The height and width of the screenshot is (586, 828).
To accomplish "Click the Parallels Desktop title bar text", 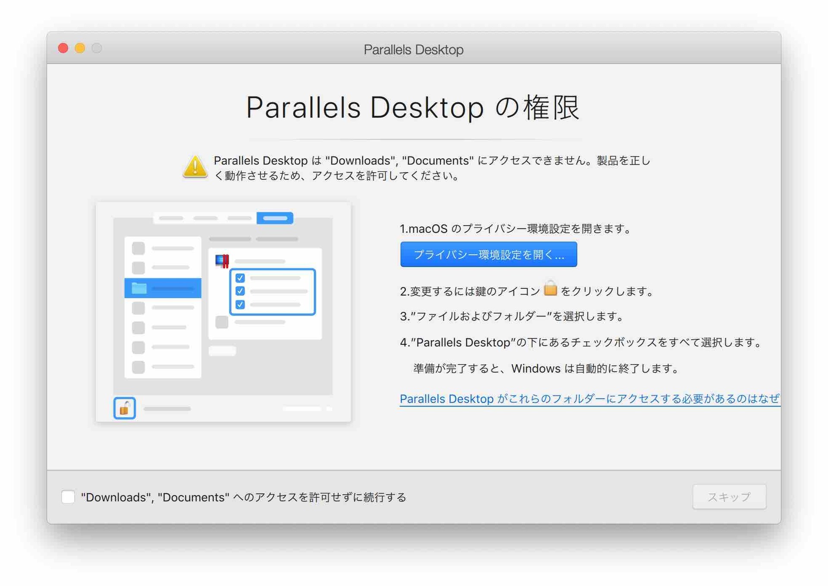I will click(x=414, y=50).
